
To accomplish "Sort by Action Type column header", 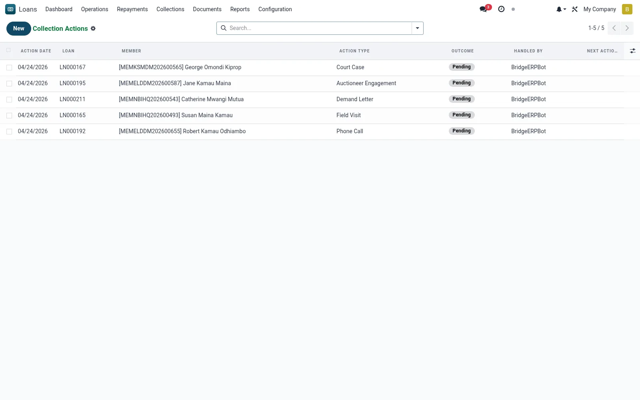I will [354, 51].
